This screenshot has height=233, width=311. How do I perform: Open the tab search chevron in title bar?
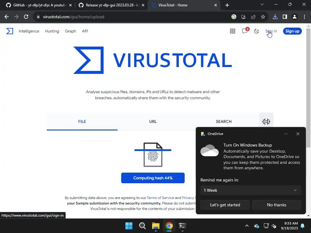[262, 4]
